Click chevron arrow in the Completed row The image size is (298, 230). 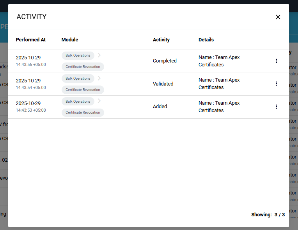pyautogui.click(x=99, y=55)
